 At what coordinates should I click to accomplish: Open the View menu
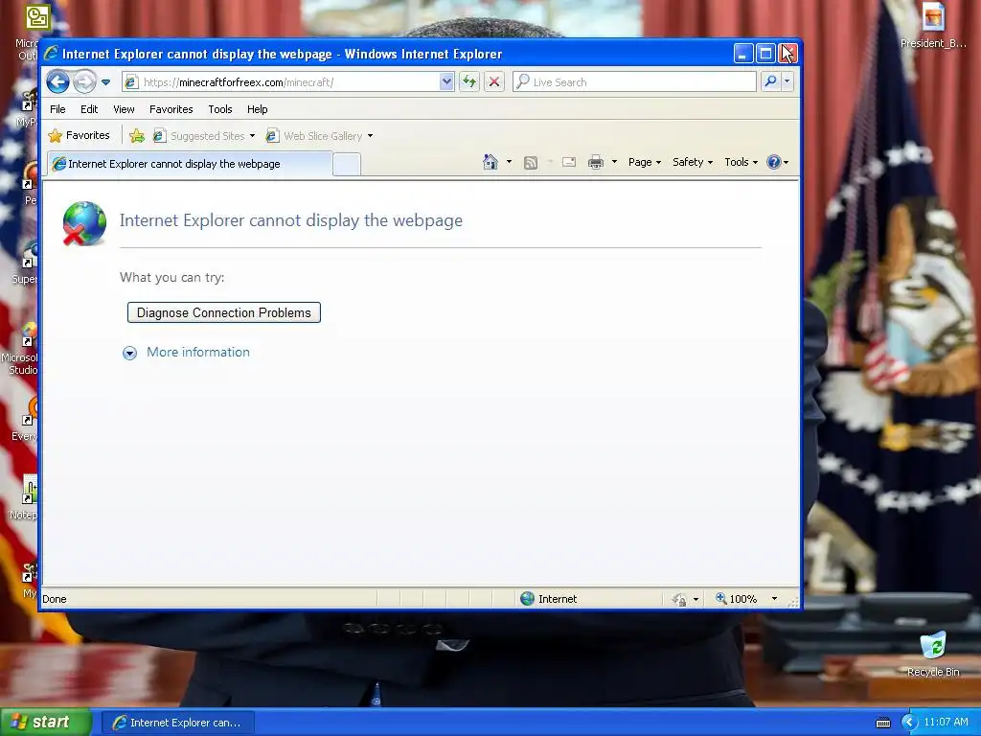pos(124,109)
